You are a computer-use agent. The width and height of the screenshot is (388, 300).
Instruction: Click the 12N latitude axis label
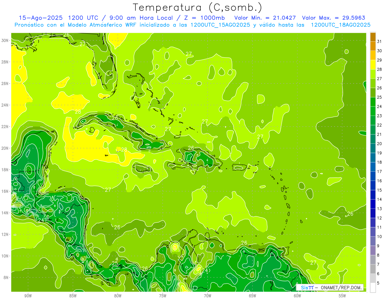[5, 234]
